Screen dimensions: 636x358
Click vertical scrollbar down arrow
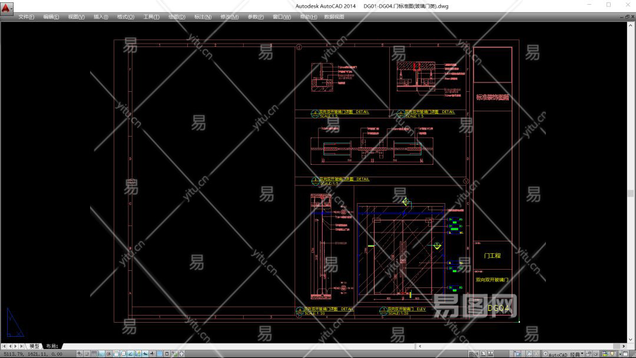pyautogui.click(x=631, y=340)
